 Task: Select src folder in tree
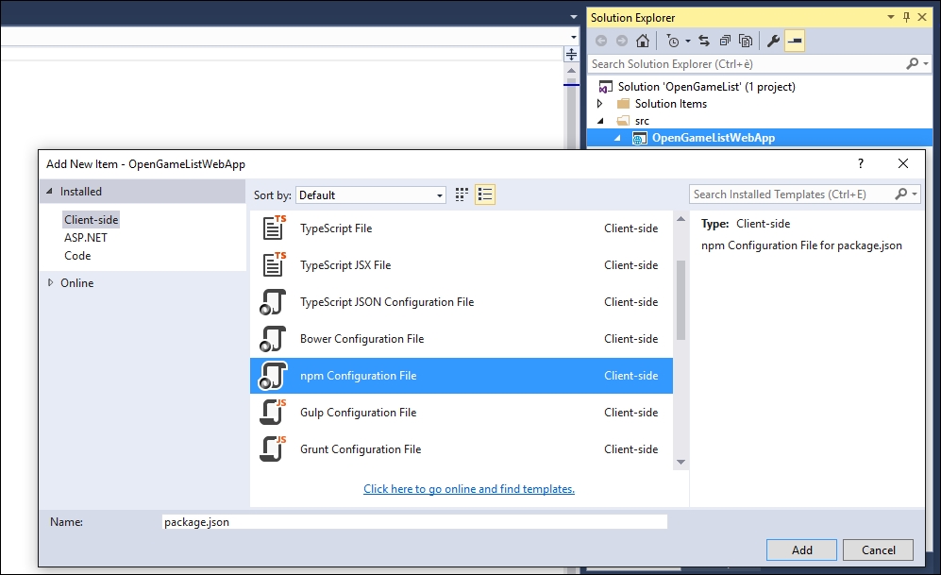coord(642,121)
